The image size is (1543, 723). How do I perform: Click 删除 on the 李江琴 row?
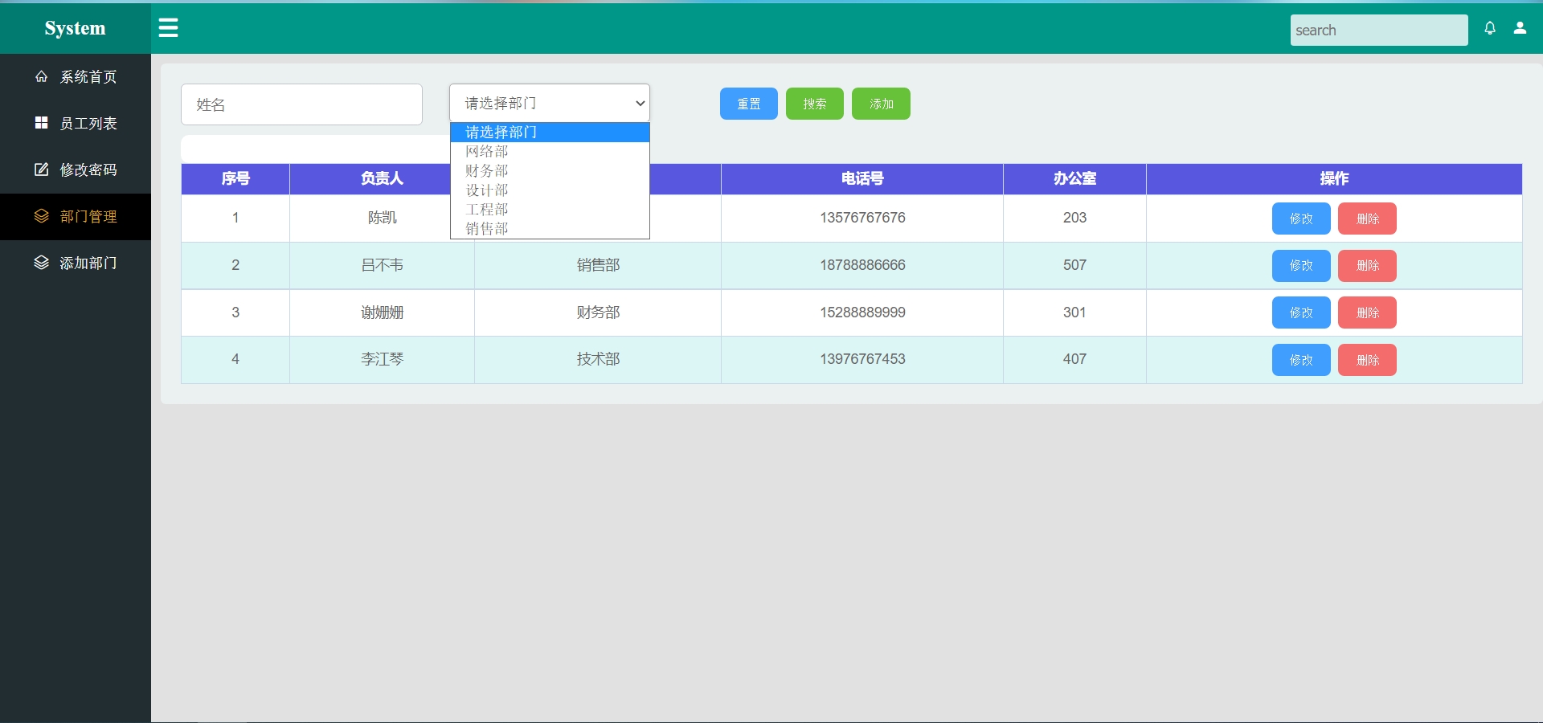[x=1366, y=360]
